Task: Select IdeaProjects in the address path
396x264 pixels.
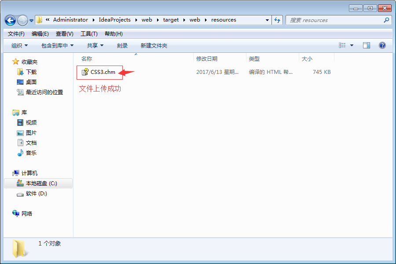Action: click(x=115, y=20)
